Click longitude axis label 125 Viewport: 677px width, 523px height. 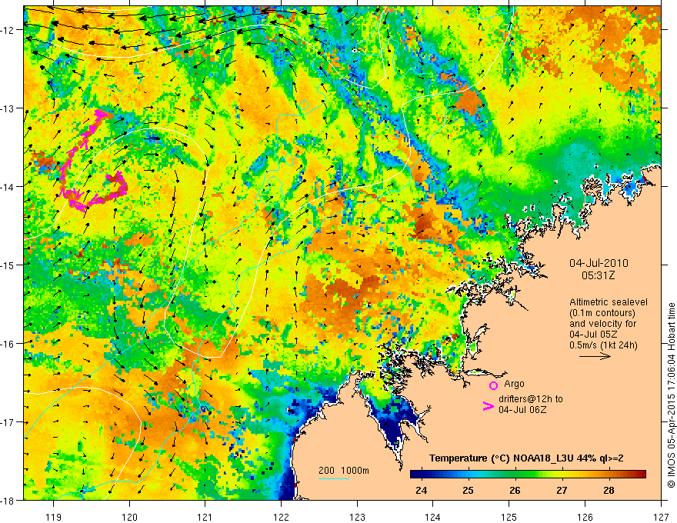509,517
